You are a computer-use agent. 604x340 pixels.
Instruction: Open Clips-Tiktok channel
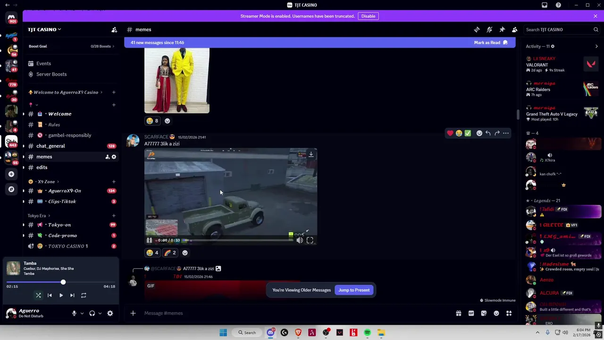71,201
